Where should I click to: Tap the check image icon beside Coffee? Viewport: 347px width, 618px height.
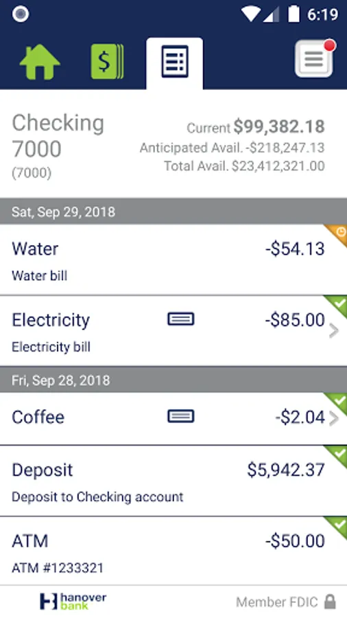click(181, 416)
